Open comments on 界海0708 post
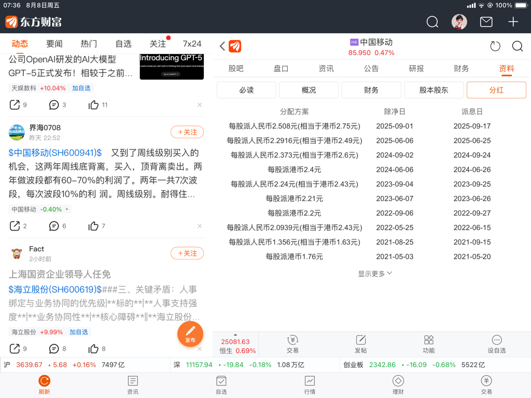Image resolution: width=531 pixels, height=398 pixels. click(54, 226)
